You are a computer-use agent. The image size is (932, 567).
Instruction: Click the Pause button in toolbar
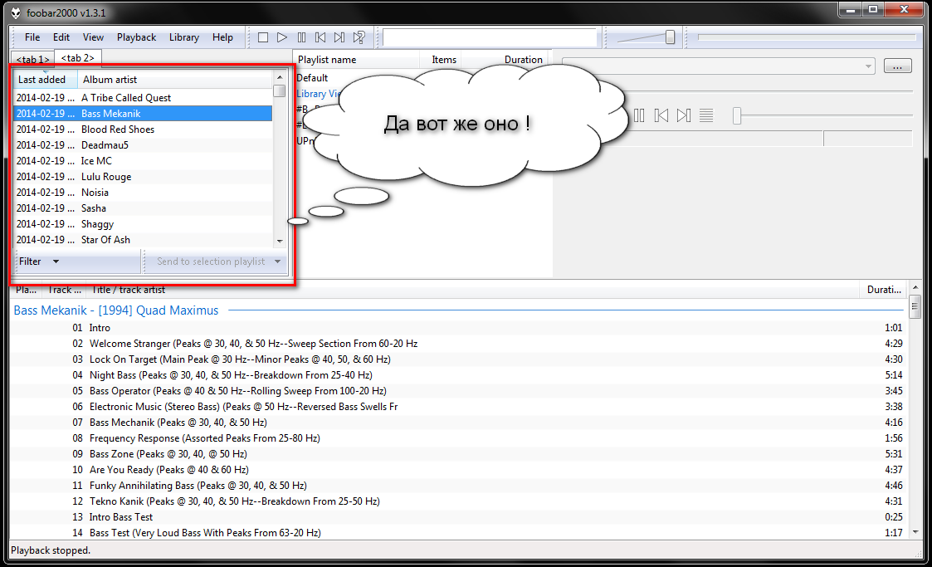[301, 37]
